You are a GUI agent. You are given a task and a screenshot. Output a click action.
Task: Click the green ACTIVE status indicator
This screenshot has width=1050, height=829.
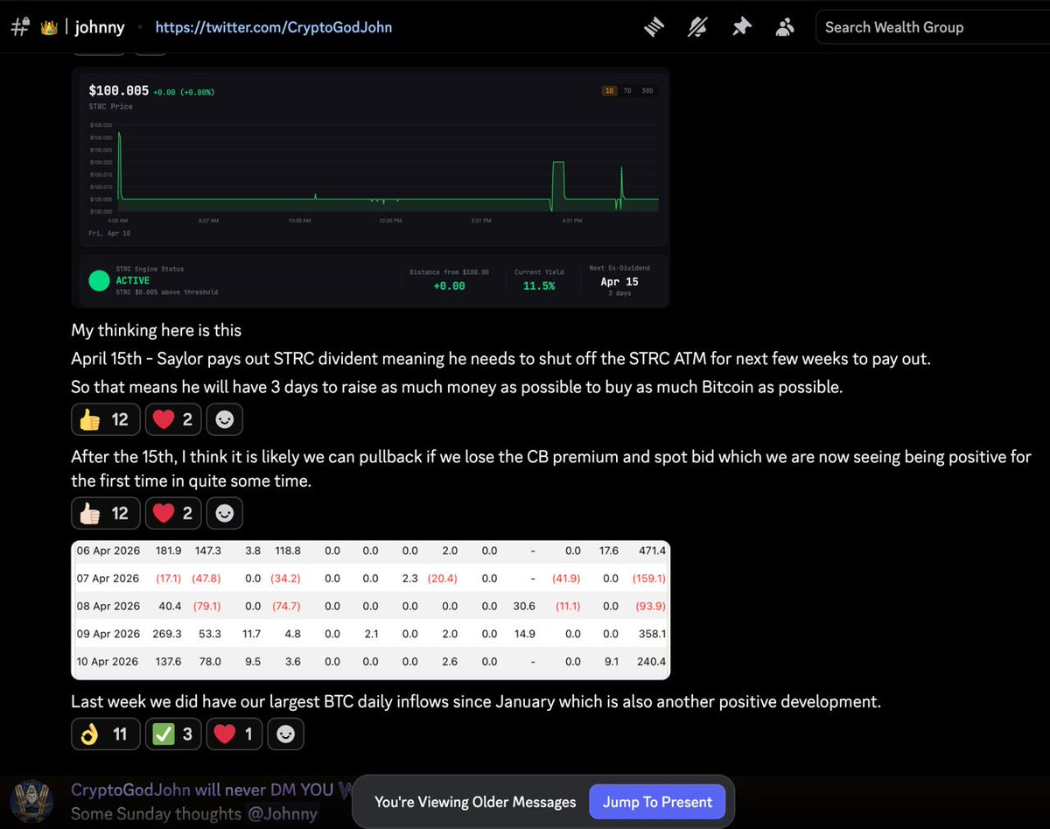(x=100, y=281)
